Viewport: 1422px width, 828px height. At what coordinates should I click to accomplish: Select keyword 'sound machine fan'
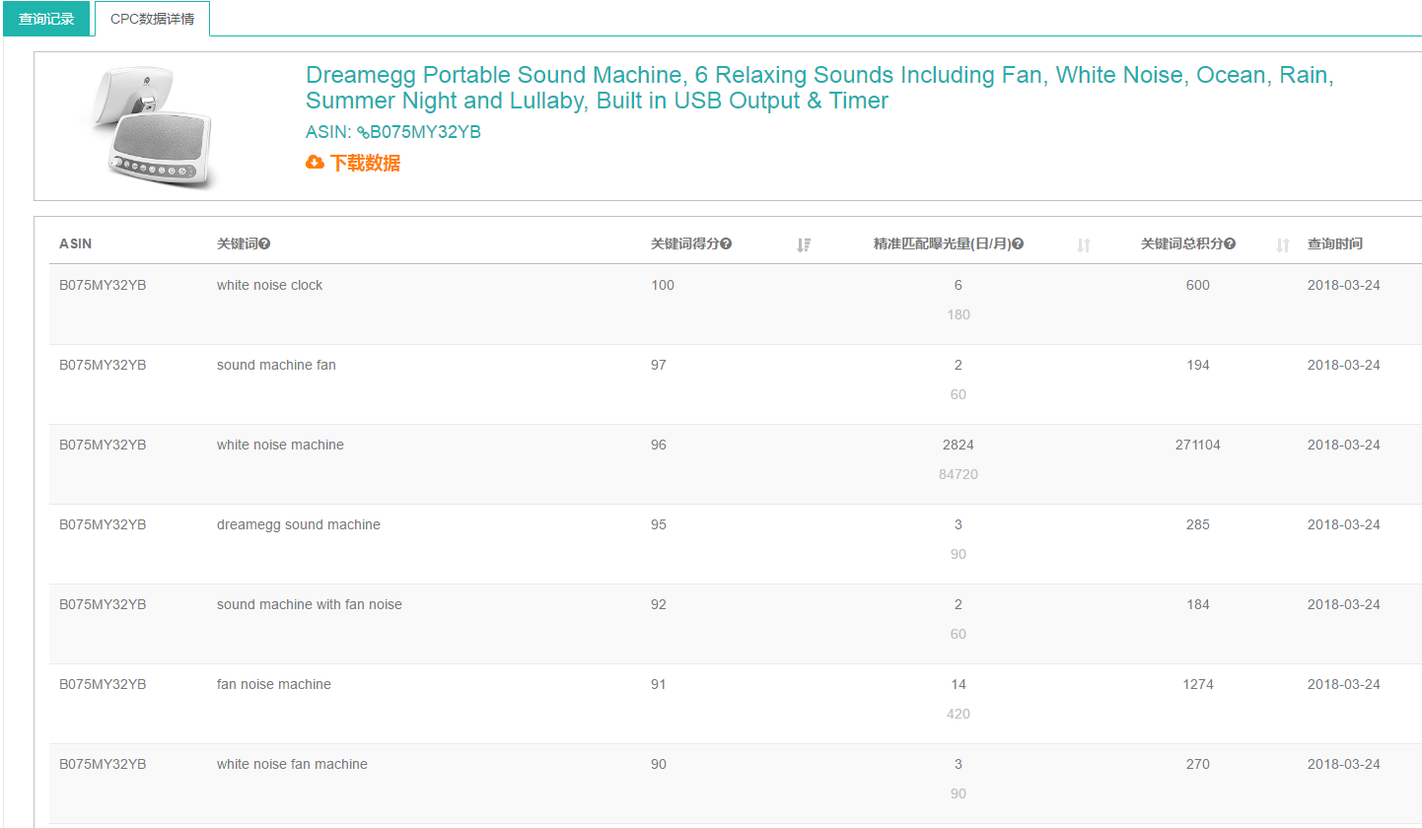[276, 365]
